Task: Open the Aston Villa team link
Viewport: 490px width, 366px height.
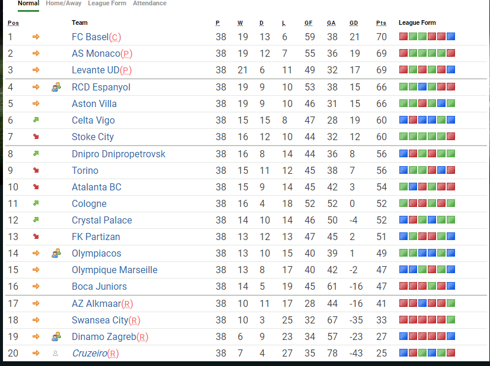Action: (x=94, y=103)
